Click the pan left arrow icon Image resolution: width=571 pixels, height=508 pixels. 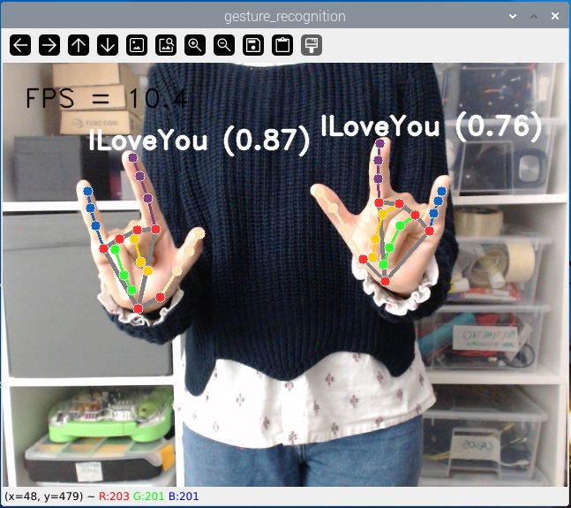20,45
